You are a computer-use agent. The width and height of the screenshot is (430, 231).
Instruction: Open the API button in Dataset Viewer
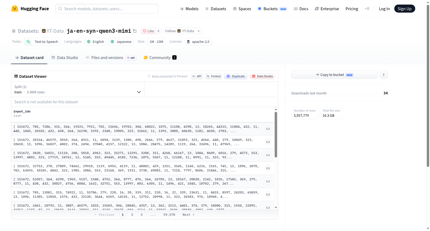click(197, 76)
